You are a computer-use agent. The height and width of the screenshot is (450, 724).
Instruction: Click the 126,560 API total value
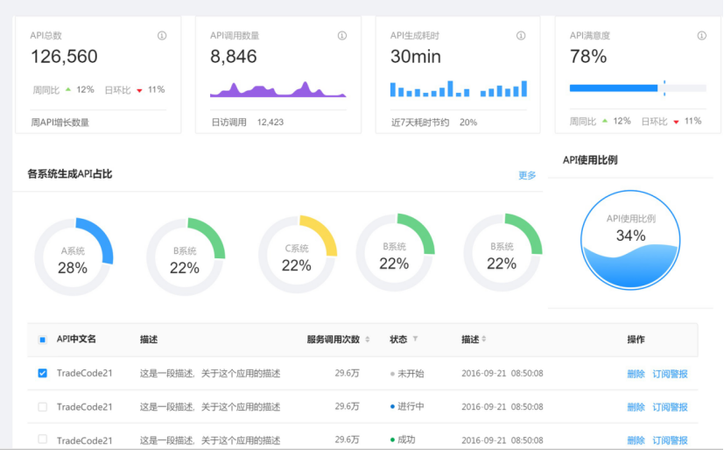(64, 56)
